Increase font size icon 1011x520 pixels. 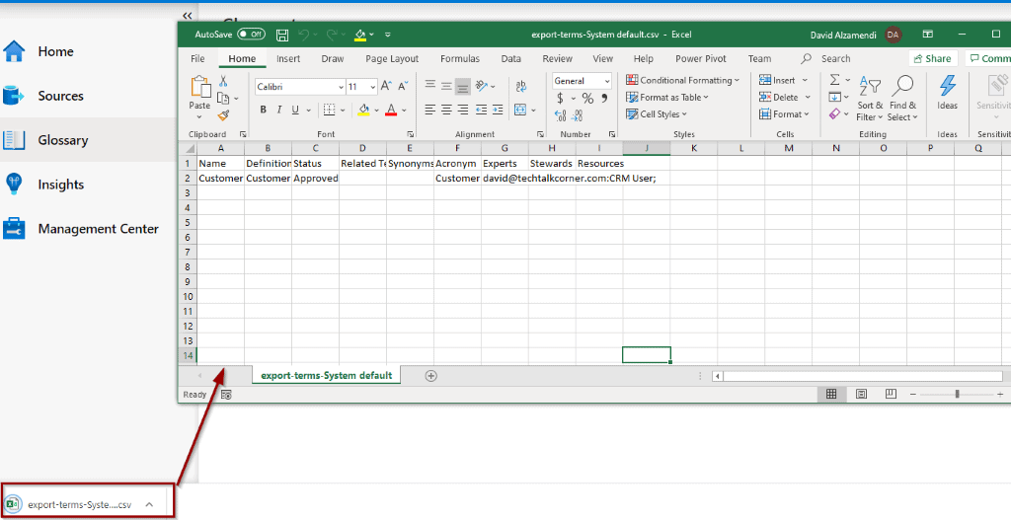pos(386,86)
